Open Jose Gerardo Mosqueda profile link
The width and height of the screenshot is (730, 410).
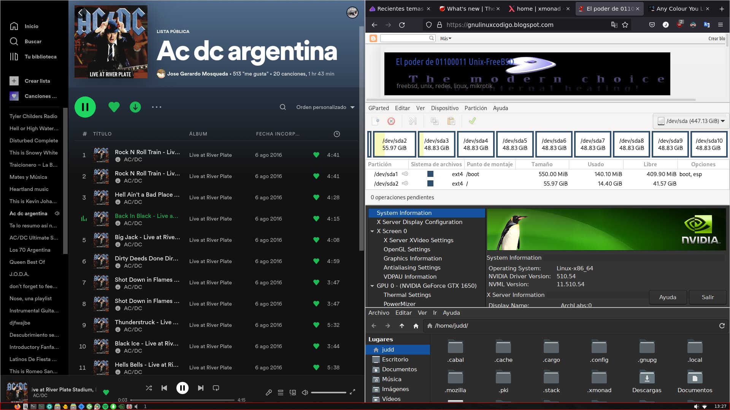tap(197, 74)
